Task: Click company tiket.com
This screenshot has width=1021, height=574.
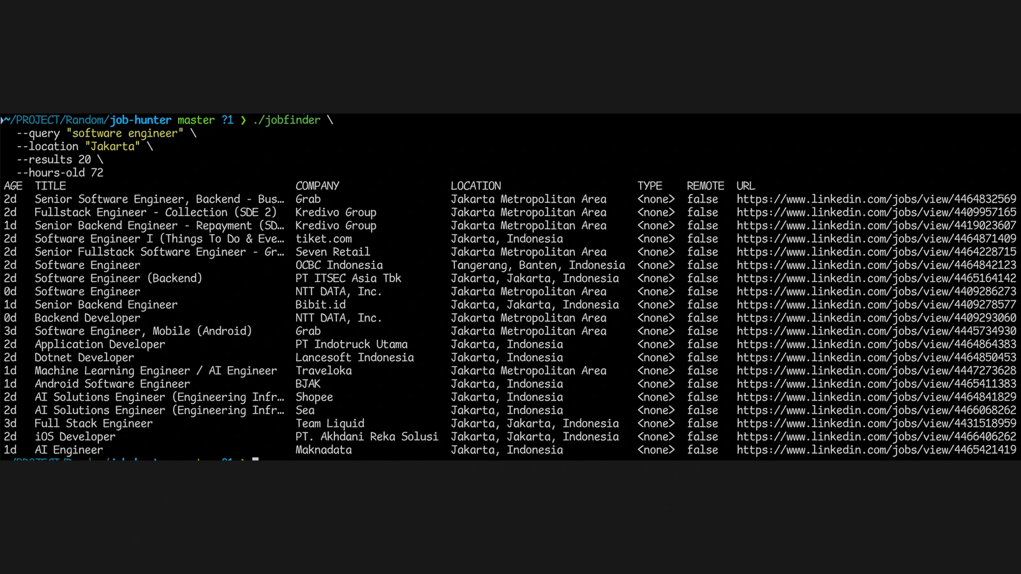Action: coord(324,239)
